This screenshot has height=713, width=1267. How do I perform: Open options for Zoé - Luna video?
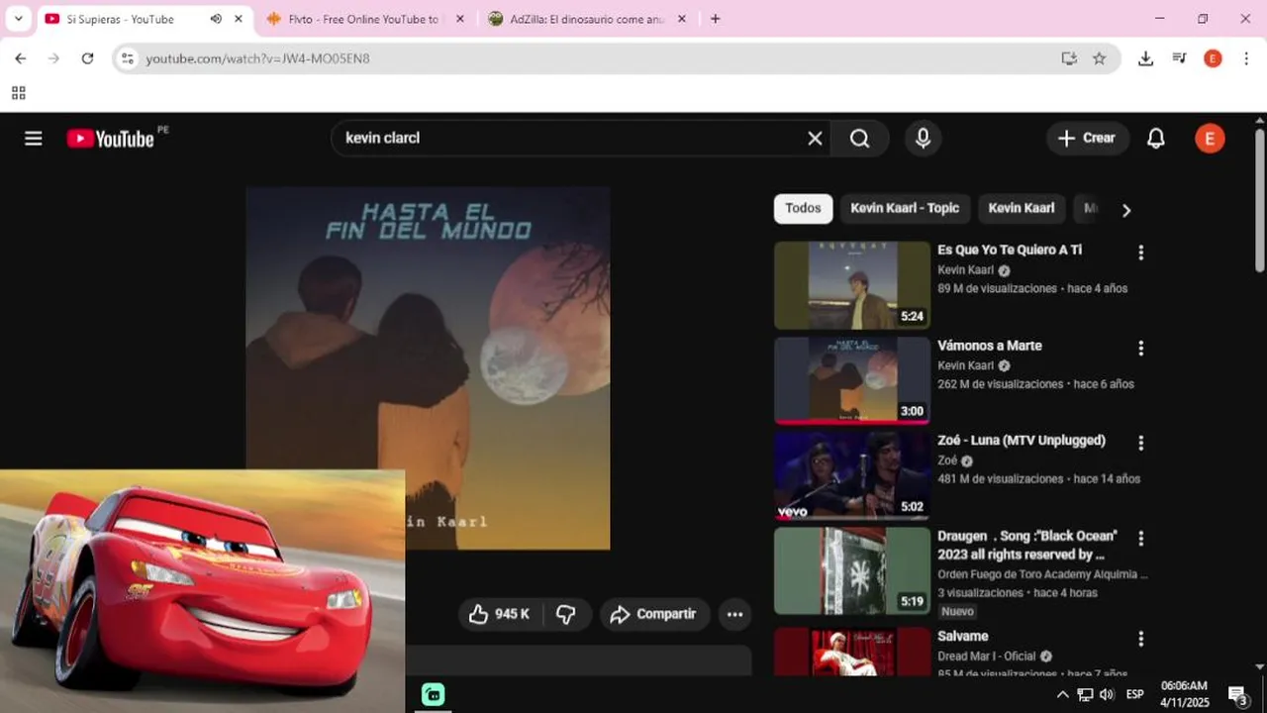1140,443
